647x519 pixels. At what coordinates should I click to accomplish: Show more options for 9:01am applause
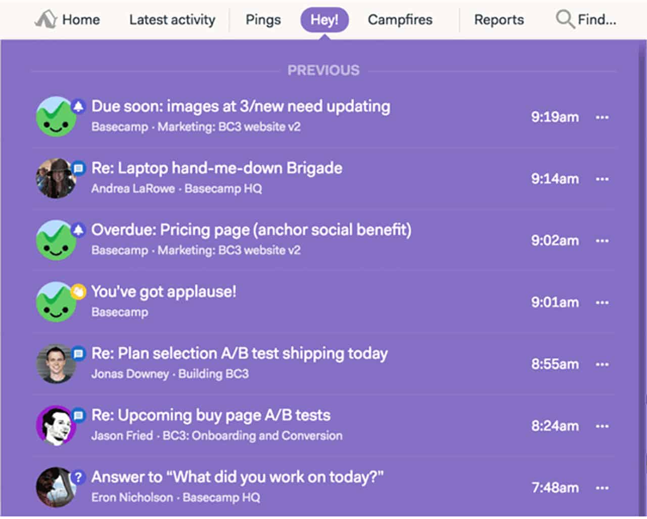[602, 302]
